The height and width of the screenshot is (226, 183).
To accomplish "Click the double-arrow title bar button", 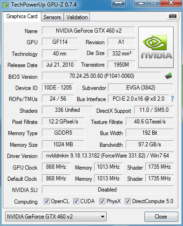I will click(x=119, y=3).
